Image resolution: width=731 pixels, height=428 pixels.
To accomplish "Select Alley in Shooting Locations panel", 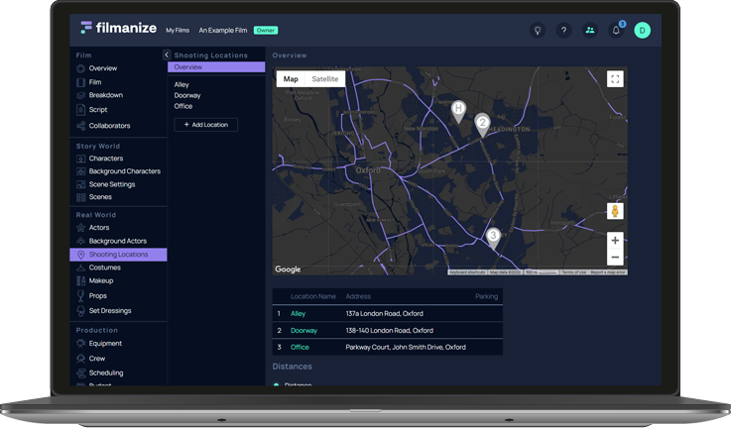I will [182, 85].
